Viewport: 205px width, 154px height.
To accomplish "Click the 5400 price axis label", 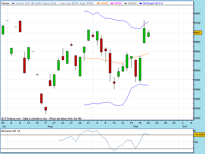I will [197, 89].
